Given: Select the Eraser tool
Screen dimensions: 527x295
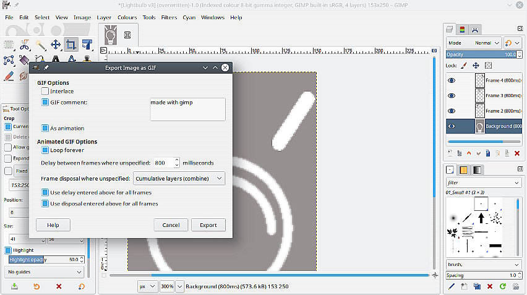Looking at the screenshot, I should [9, 76].
